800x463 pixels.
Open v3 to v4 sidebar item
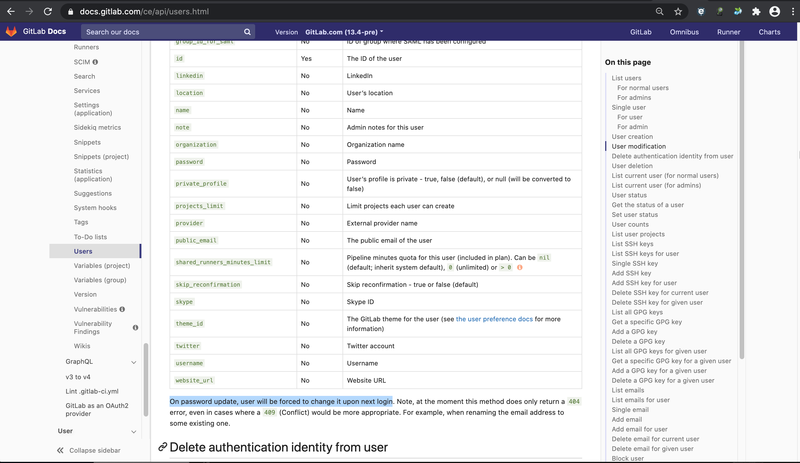78,377
